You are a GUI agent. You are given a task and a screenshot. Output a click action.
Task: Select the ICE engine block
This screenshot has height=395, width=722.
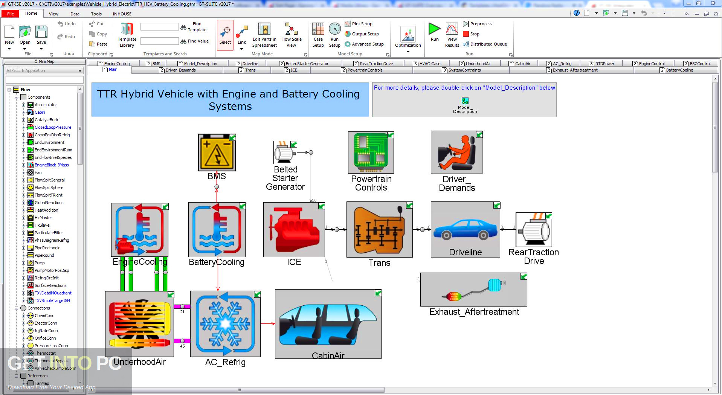294,230
